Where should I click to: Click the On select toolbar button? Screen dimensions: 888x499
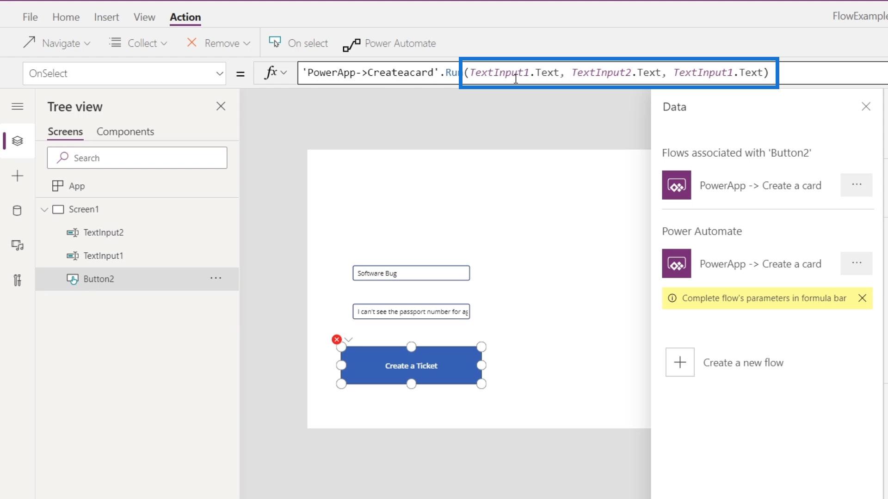pyautogui.click(x=298, y=43)
